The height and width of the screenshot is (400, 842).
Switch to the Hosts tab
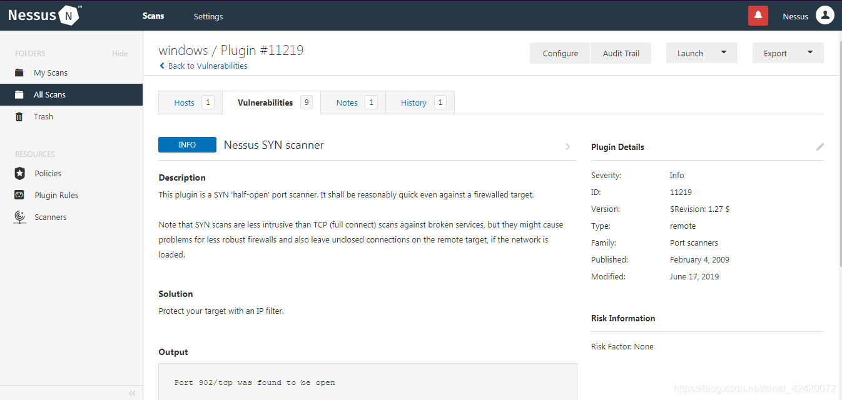(x=190, y=102)
